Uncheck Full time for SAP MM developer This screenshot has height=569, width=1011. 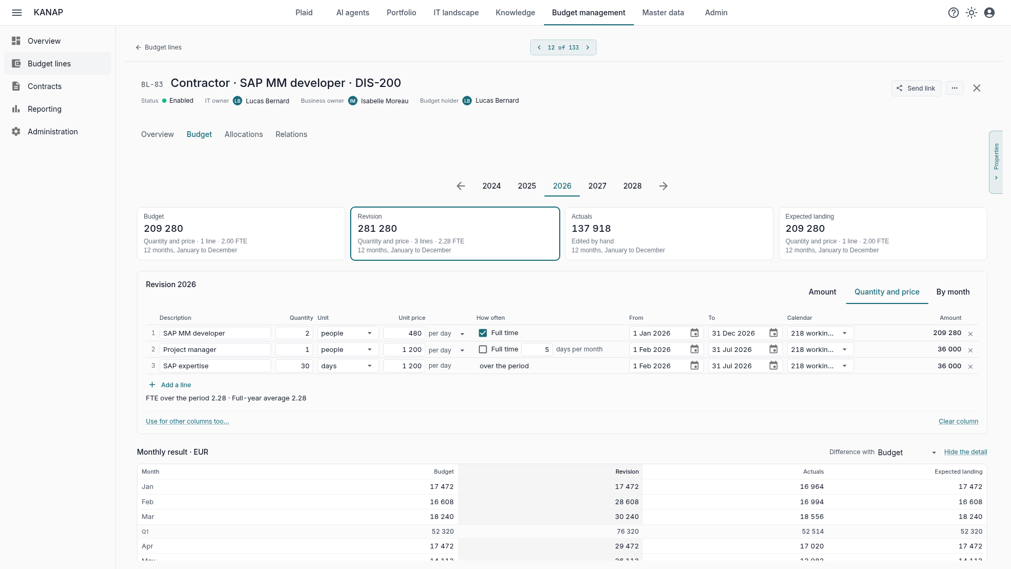pyautogui.click(x=483, y=333)
